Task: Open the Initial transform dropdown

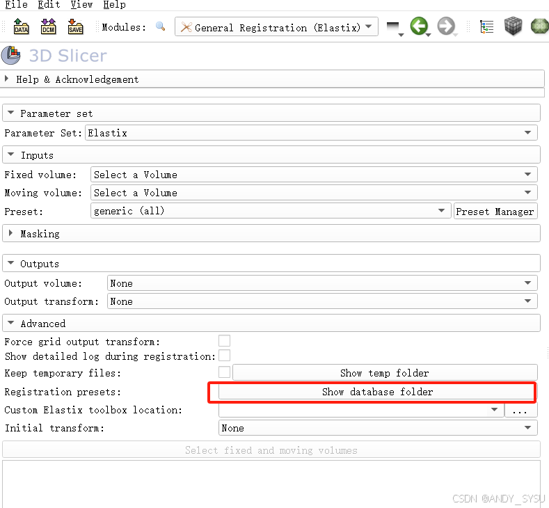Action: 378,428
